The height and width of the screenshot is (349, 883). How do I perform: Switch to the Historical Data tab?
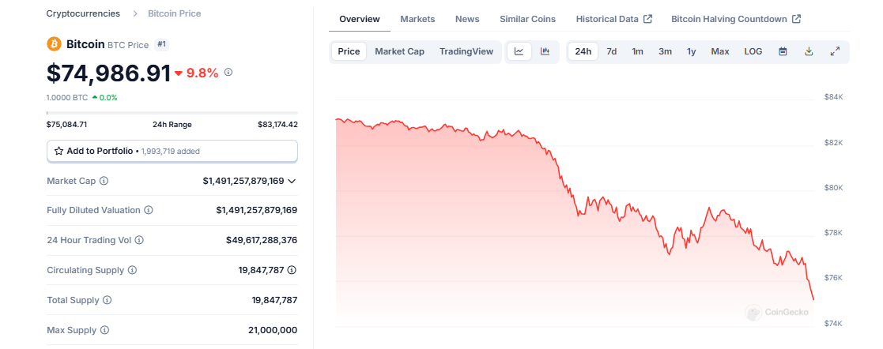[x=613, y=19]
